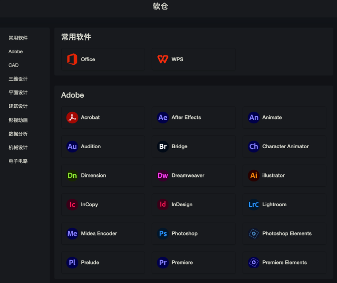Click the Photoshop Elements text label
The height and width of the screenshot is (283, 337).
pos(287,233)
